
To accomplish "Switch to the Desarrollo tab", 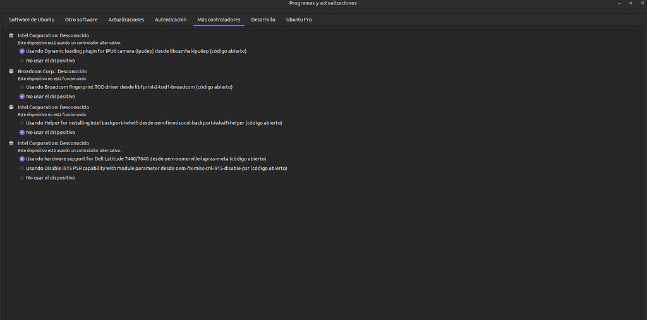I will [x=263, y=20].
